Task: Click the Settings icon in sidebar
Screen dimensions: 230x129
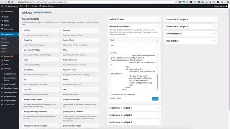Action: [x=2, y=68]
